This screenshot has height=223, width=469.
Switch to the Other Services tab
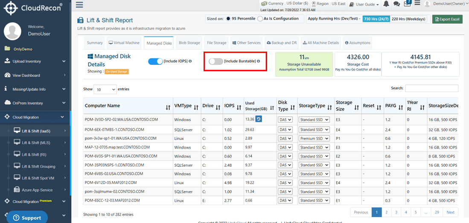pos(247,43)
